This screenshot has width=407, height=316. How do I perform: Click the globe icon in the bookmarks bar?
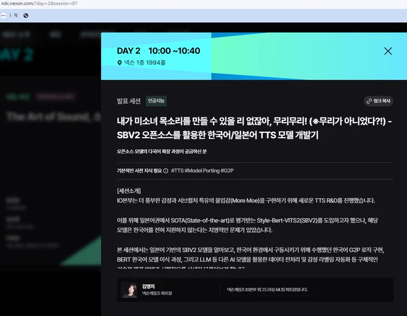(26, 16)
